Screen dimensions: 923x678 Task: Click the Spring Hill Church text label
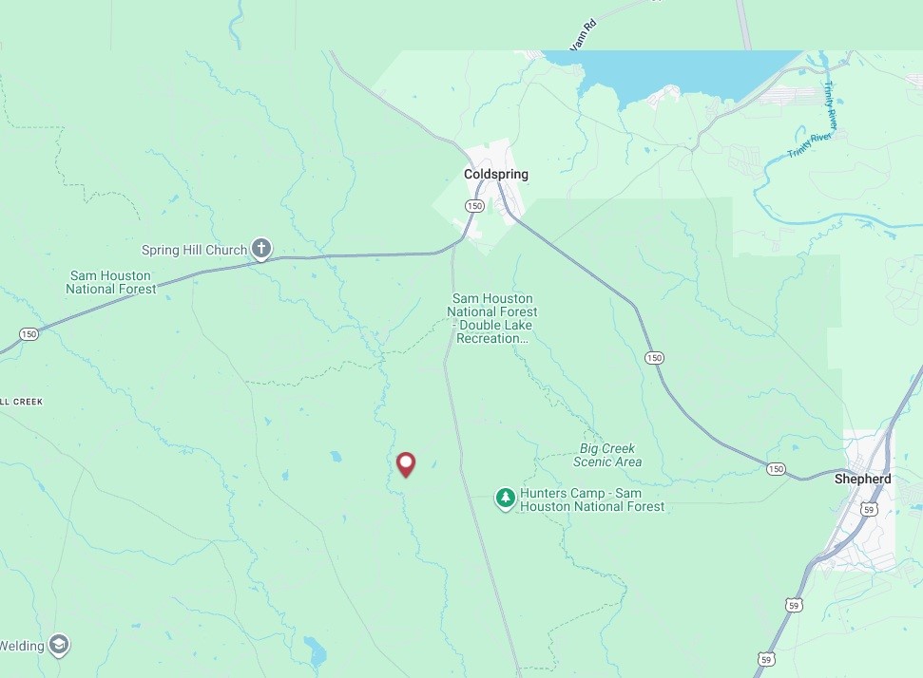tap(194, 250)
